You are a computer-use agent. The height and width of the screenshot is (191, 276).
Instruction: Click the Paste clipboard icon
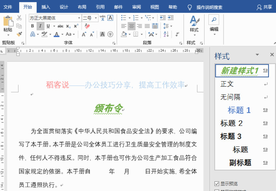[8, 21]
